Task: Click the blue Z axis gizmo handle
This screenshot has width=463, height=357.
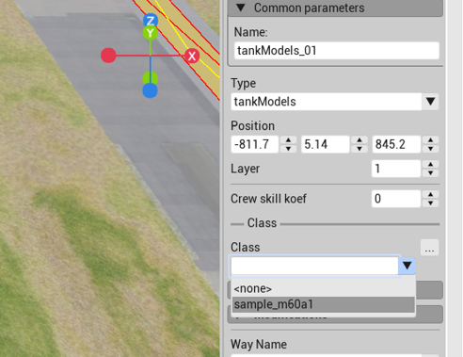Action: [151, 21]
